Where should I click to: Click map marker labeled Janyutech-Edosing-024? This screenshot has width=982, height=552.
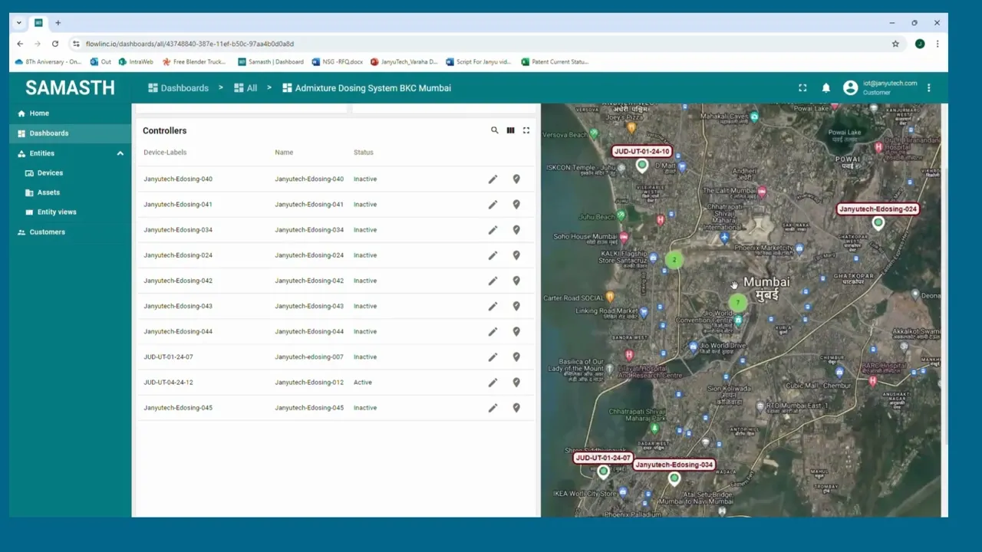coord(878,222)
